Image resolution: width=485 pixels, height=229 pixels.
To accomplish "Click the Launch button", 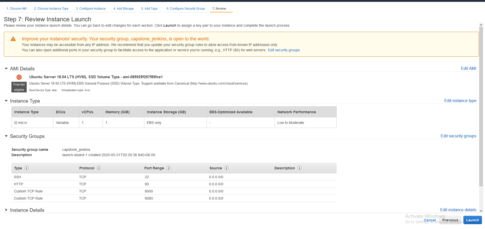I will click(473, 220).
